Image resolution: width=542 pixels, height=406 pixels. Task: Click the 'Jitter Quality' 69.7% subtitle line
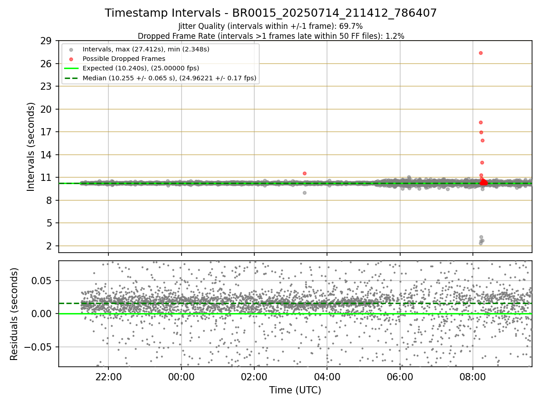point(271,27)
